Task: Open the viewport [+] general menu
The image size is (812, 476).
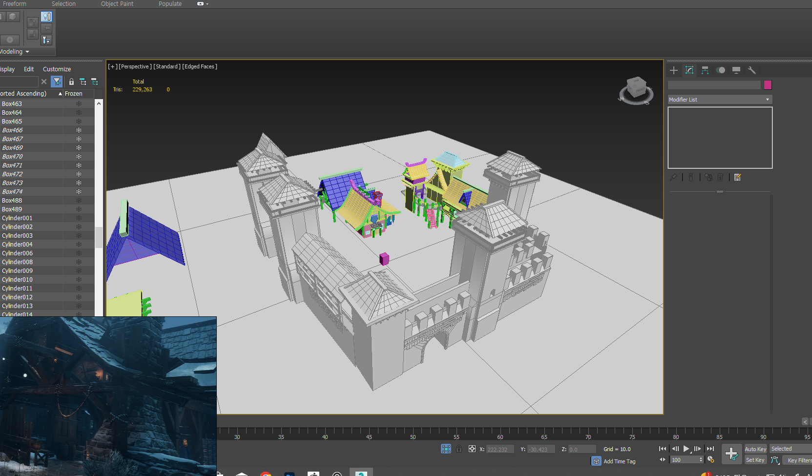Action: (x=113, y=66)
